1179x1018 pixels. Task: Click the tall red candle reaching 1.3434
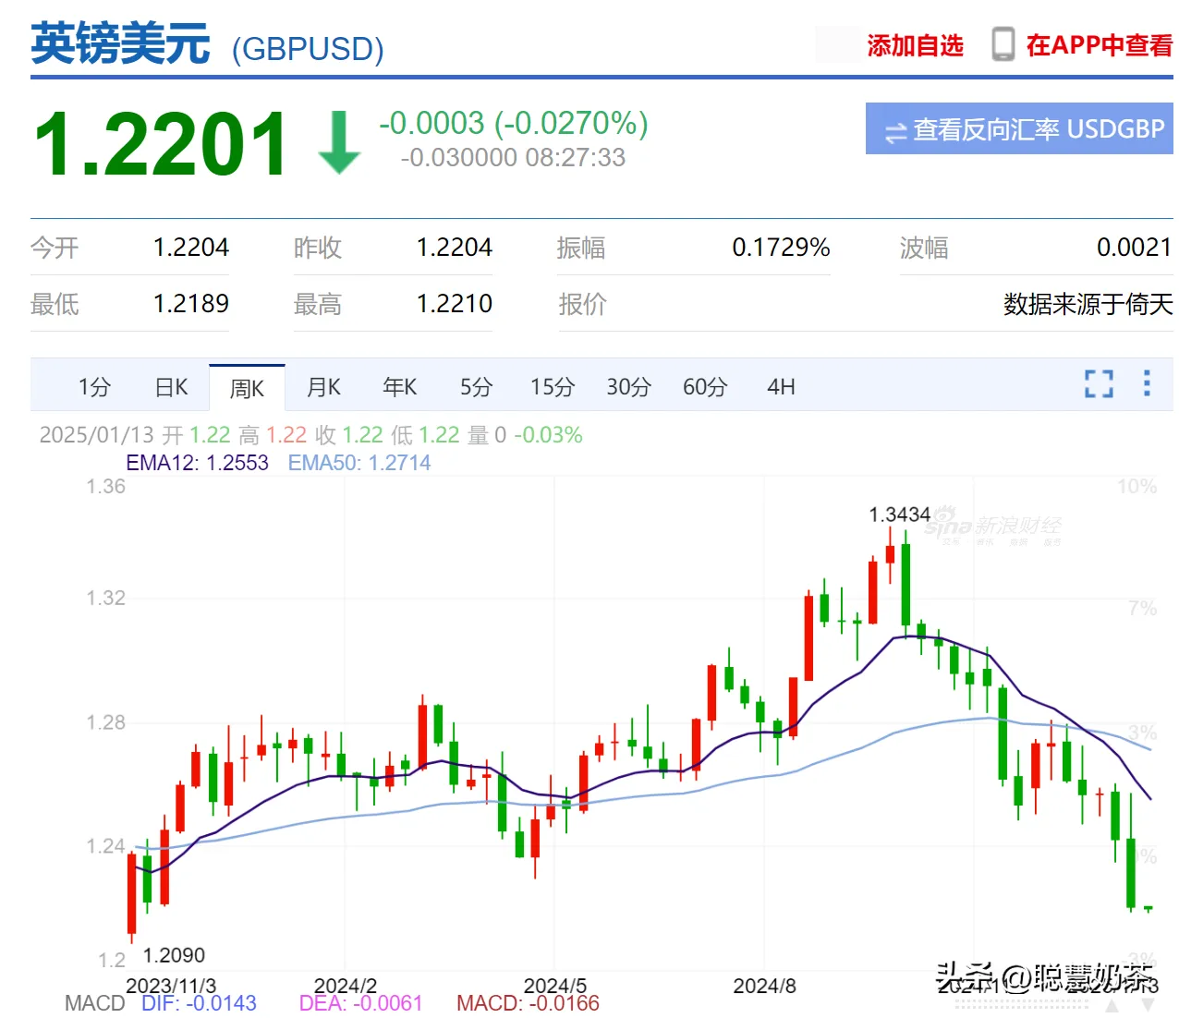pyautogui.click(x=890, y=555)
